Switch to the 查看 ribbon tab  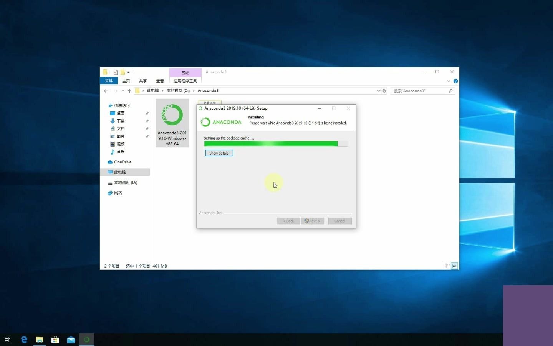point(160,81)
